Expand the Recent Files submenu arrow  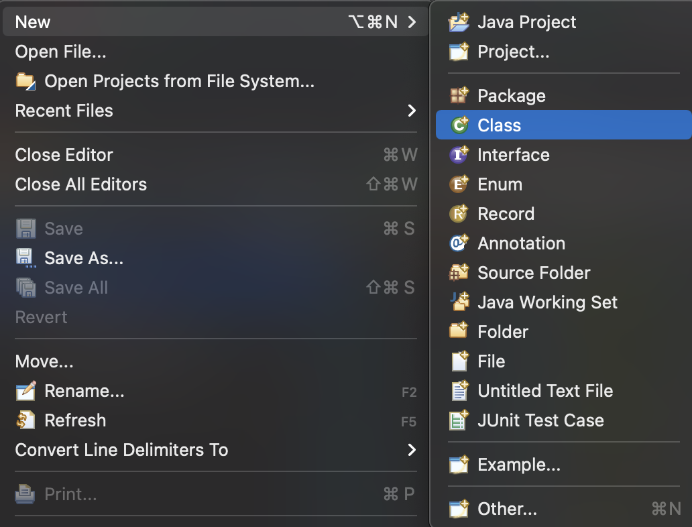coord(412,111)
